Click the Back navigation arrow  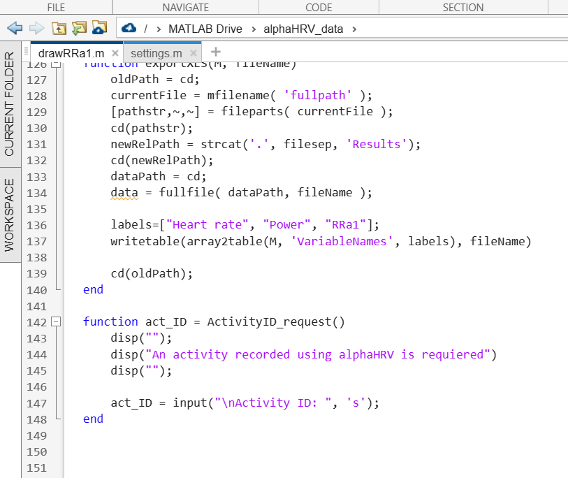[15, 28]
